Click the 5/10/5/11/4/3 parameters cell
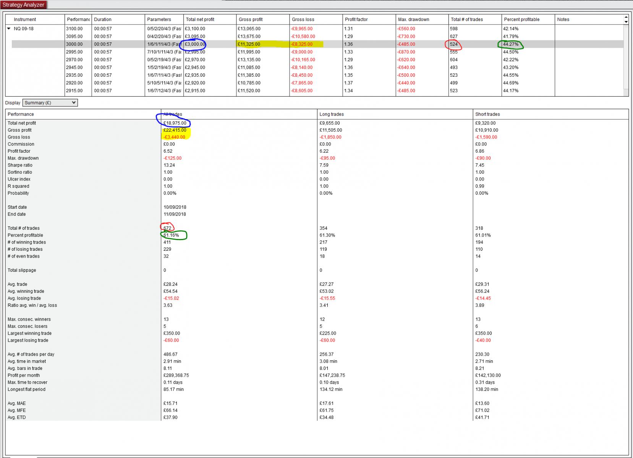The image size is (633, 458). [164, 83]
